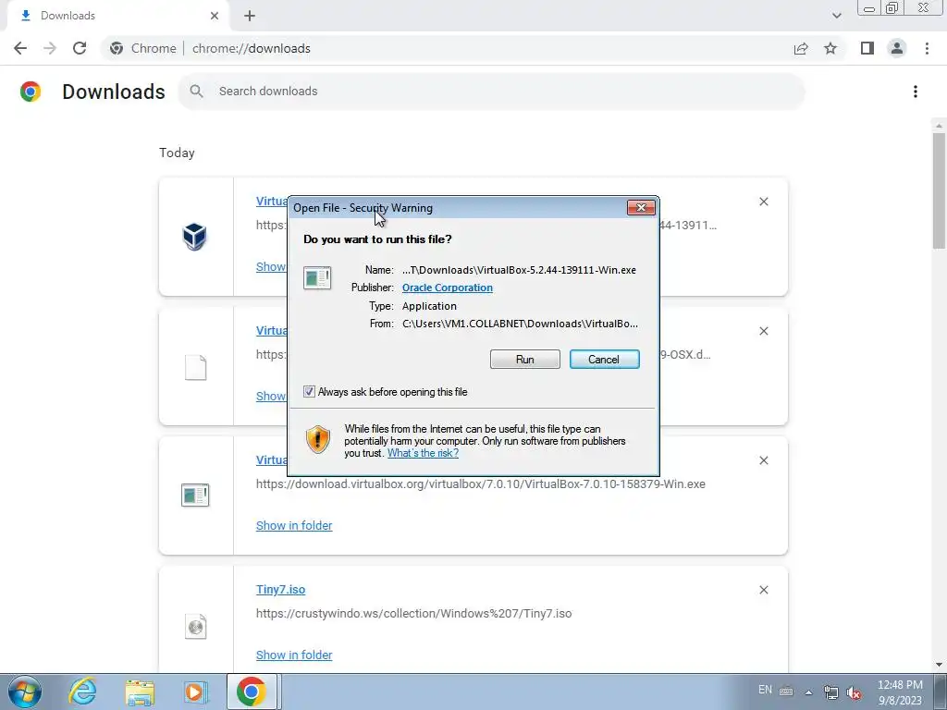Click the on-screen keyboard tray icon
This screenshot has height=710, width=947.
click(x=786, y=692)
